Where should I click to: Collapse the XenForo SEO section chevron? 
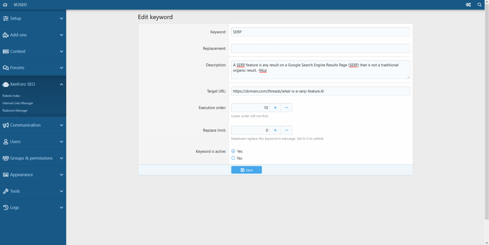61,84
